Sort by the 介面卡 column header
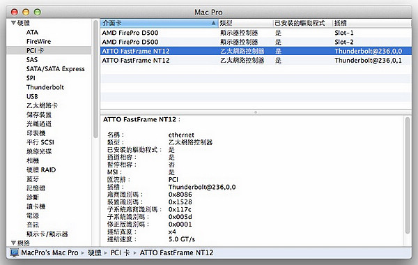This screenshot has width=418, height=265. click(x=159, y=23)
